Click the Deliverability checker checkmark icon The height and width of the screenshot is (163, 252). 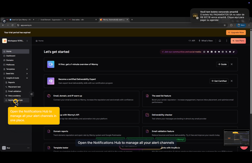pyautogui.click(x=147, y=115)
